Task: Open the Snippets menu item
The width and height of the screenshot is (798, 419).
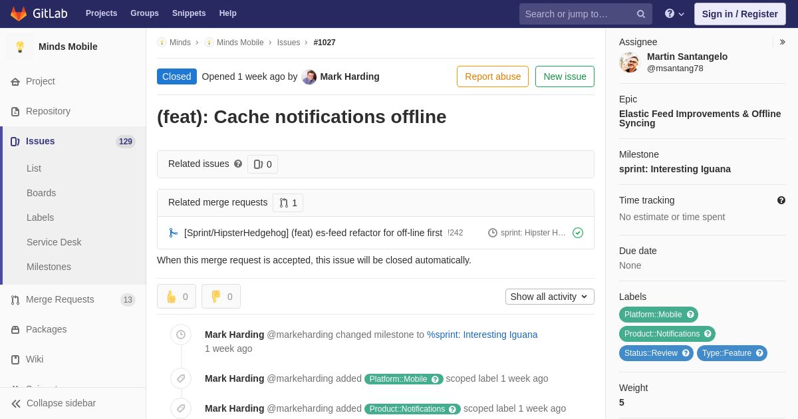Action: [x=189, y=13]
